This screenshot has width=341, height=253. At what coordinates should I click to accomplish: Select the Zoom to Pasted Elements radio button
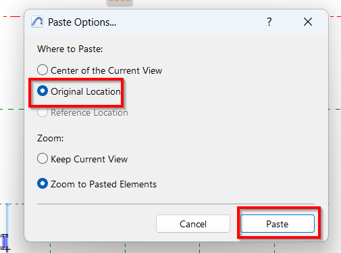[x=43, y=183]
